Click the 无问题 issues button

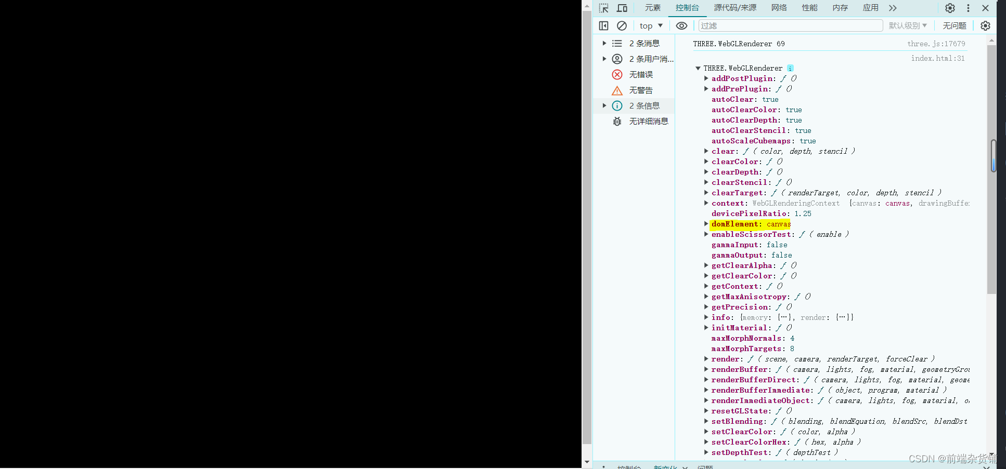click(x=955, y=25)
